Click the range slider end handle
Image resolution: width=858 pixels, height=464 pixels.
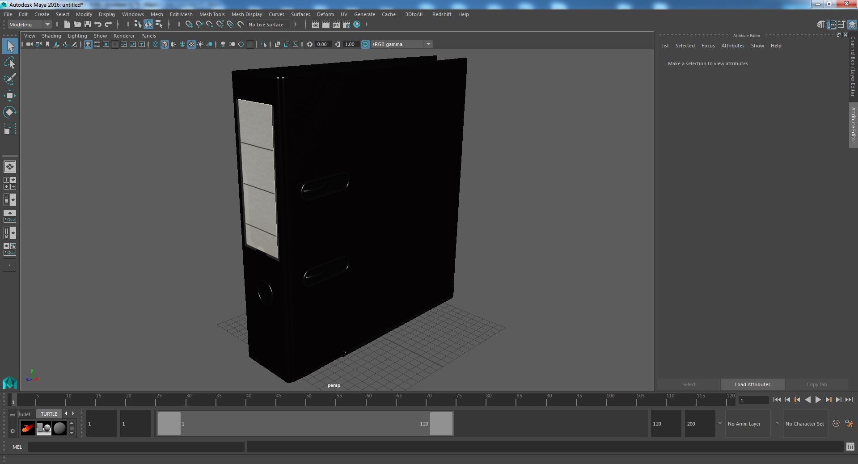tap(441, 423)
